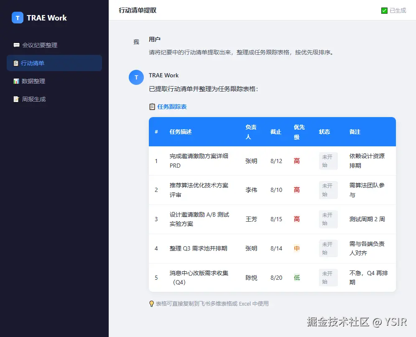Click the 高 priority tag in 李伟's row
Viewport: 416px width, 337px height.
click(x=296, y=190)
